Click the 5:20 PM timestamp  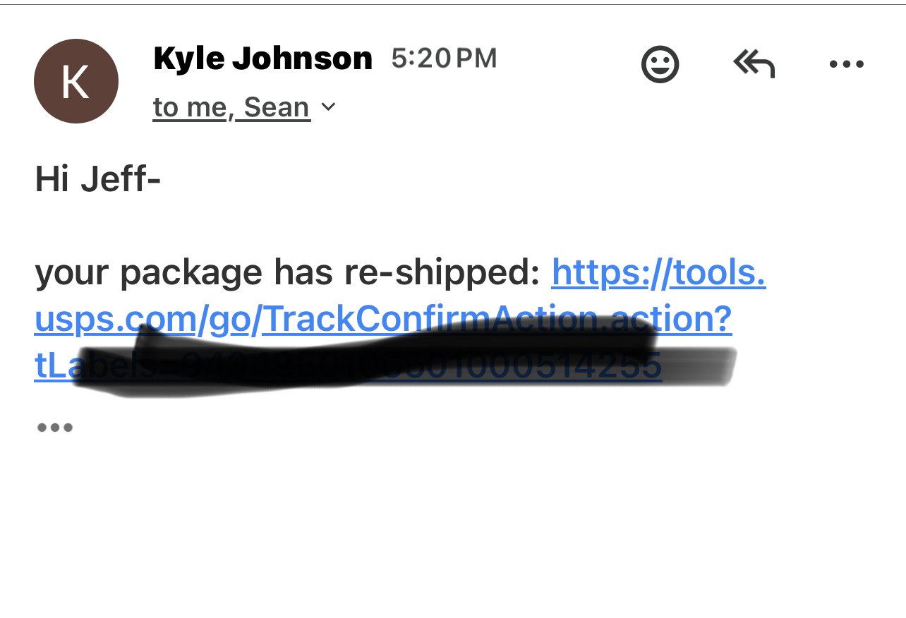[x=444, y=59]
